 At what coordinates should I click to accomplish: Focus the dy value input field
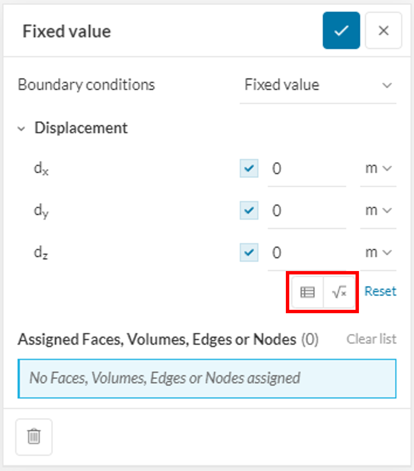pos(307,211)
